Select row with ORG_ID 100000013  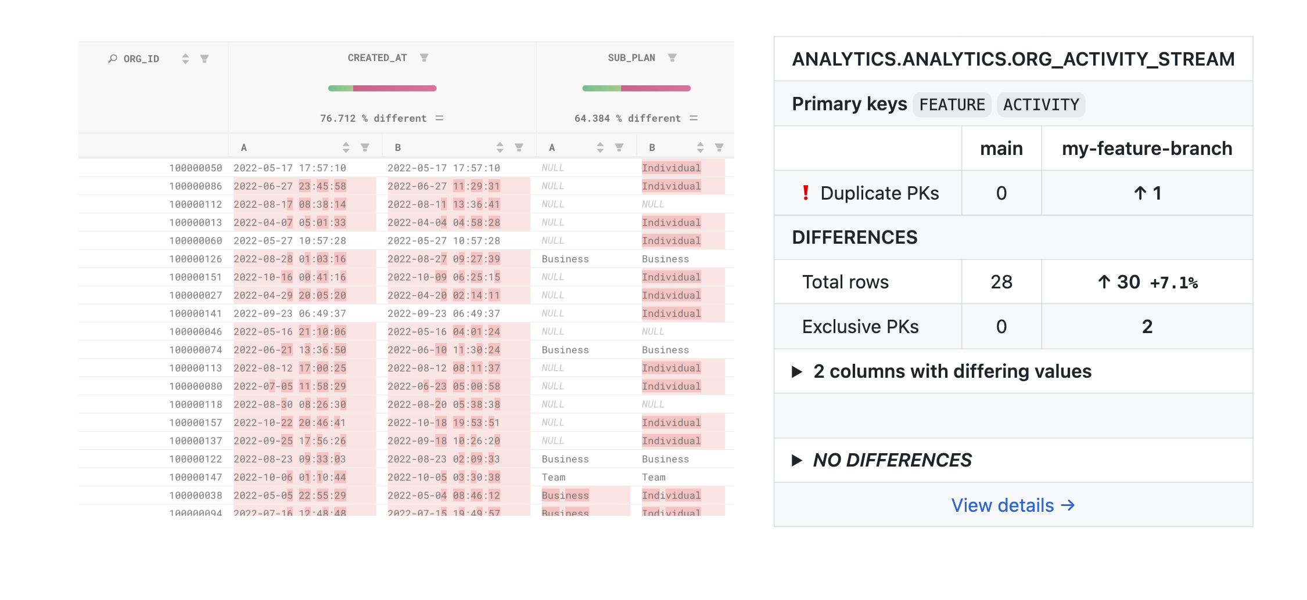click(x=406, y=222)
